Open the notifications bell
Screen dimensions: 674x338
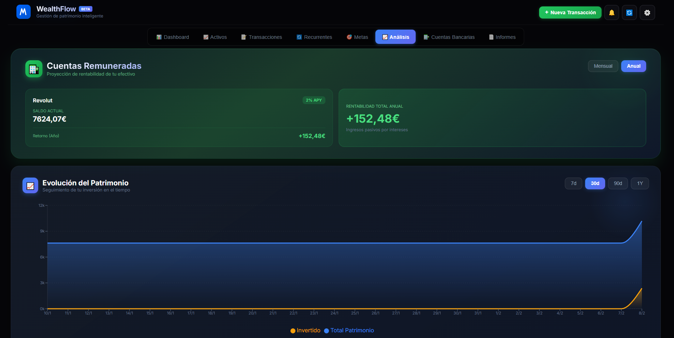[612, 12]
